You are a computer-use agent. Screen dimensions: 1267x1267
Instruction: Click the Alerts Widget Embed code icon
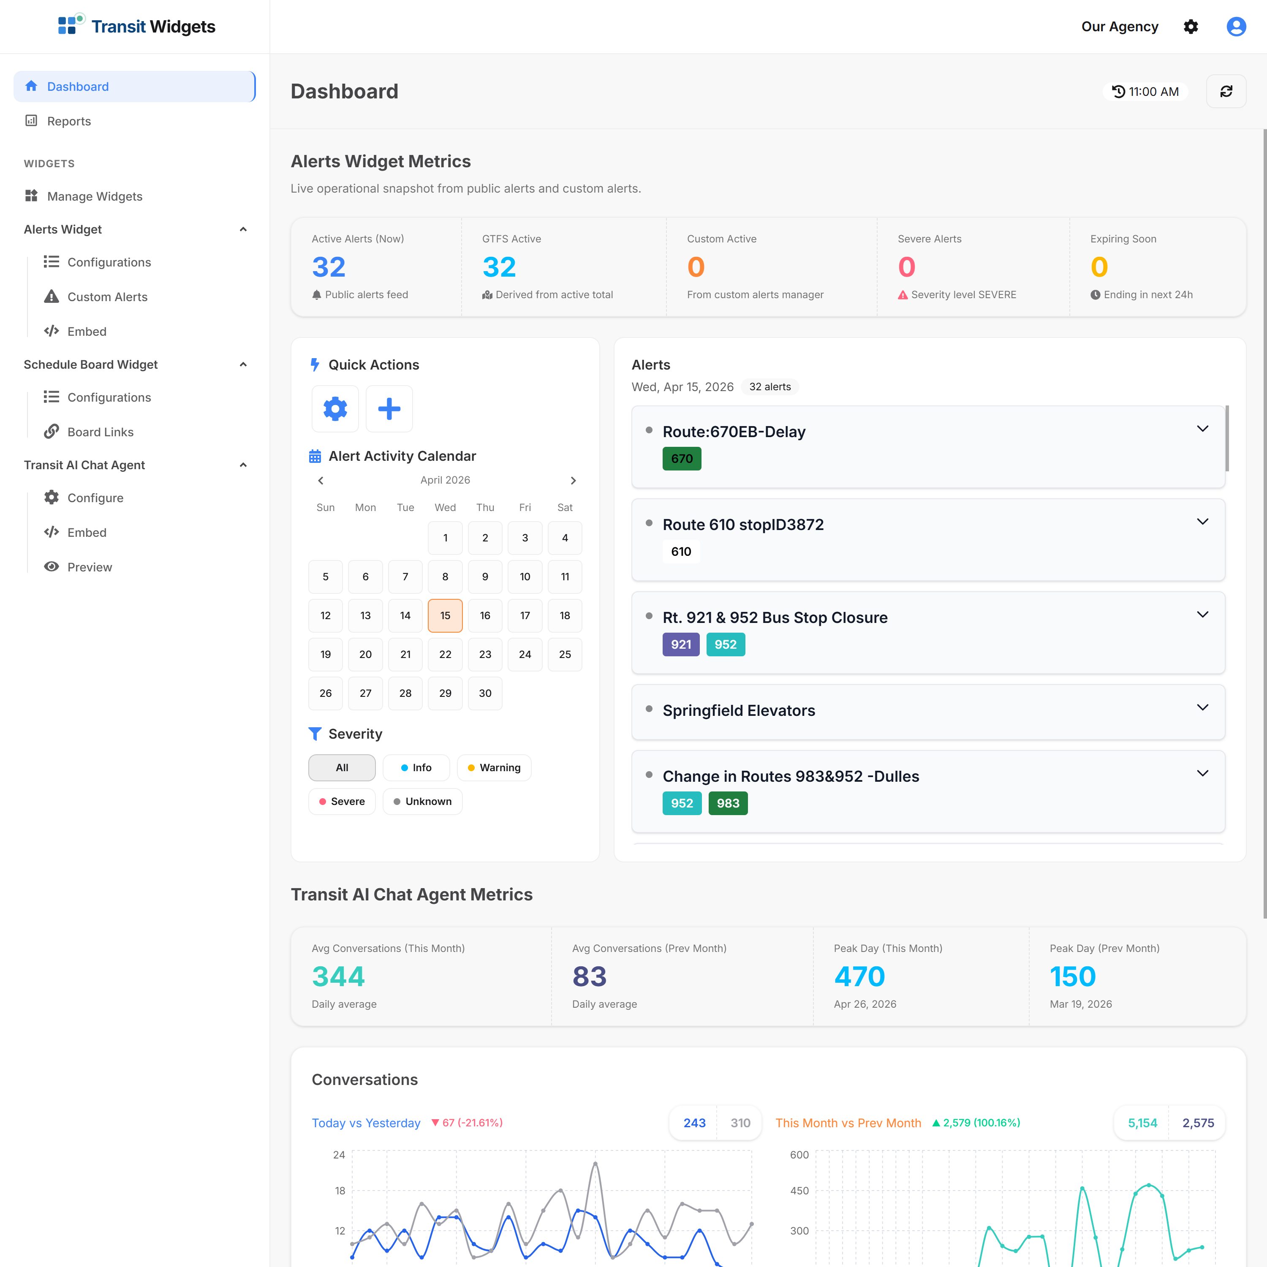(51, 331)
